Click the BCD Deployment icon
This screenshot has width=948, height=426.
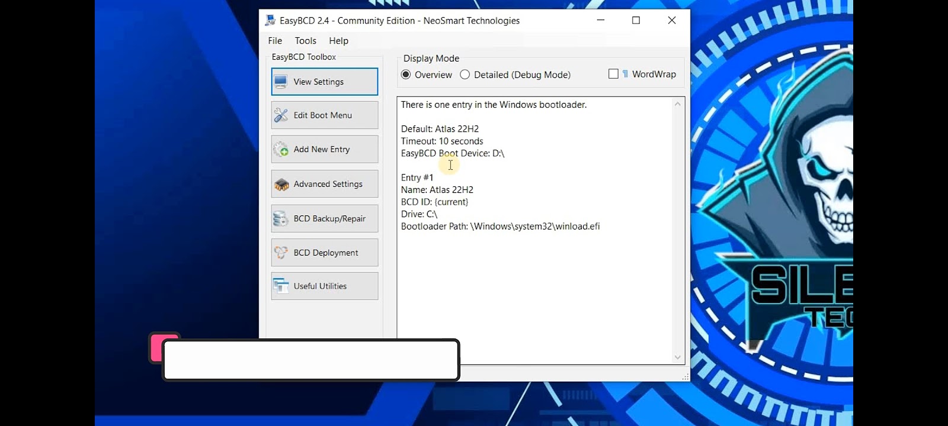coord(281,253)
